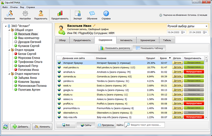The width and height of the screenshot is (212, 136).
Task: Open Настройки settings toolbar icon
Action: pos(25,15)
